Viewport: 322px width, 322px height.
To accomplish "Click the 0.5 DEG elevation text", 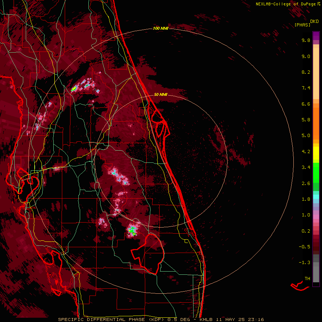I will pyautogui.click(x=179, y=319).
